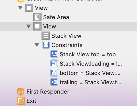The width and height of the screenshot is (137, 106).
Task: Click the Constraints group icon
Action: pos(46,45)
